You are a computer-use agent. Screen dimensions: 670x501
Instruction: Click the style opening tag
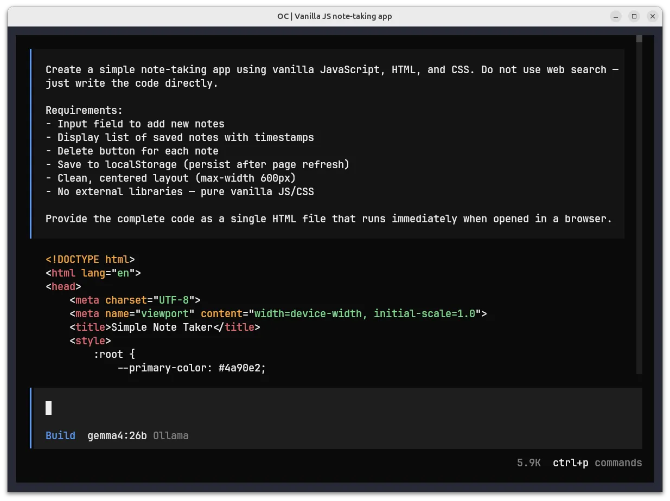90,341
